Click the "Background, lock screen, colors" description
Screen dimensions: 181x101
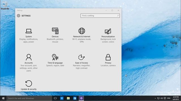[108, 40]
